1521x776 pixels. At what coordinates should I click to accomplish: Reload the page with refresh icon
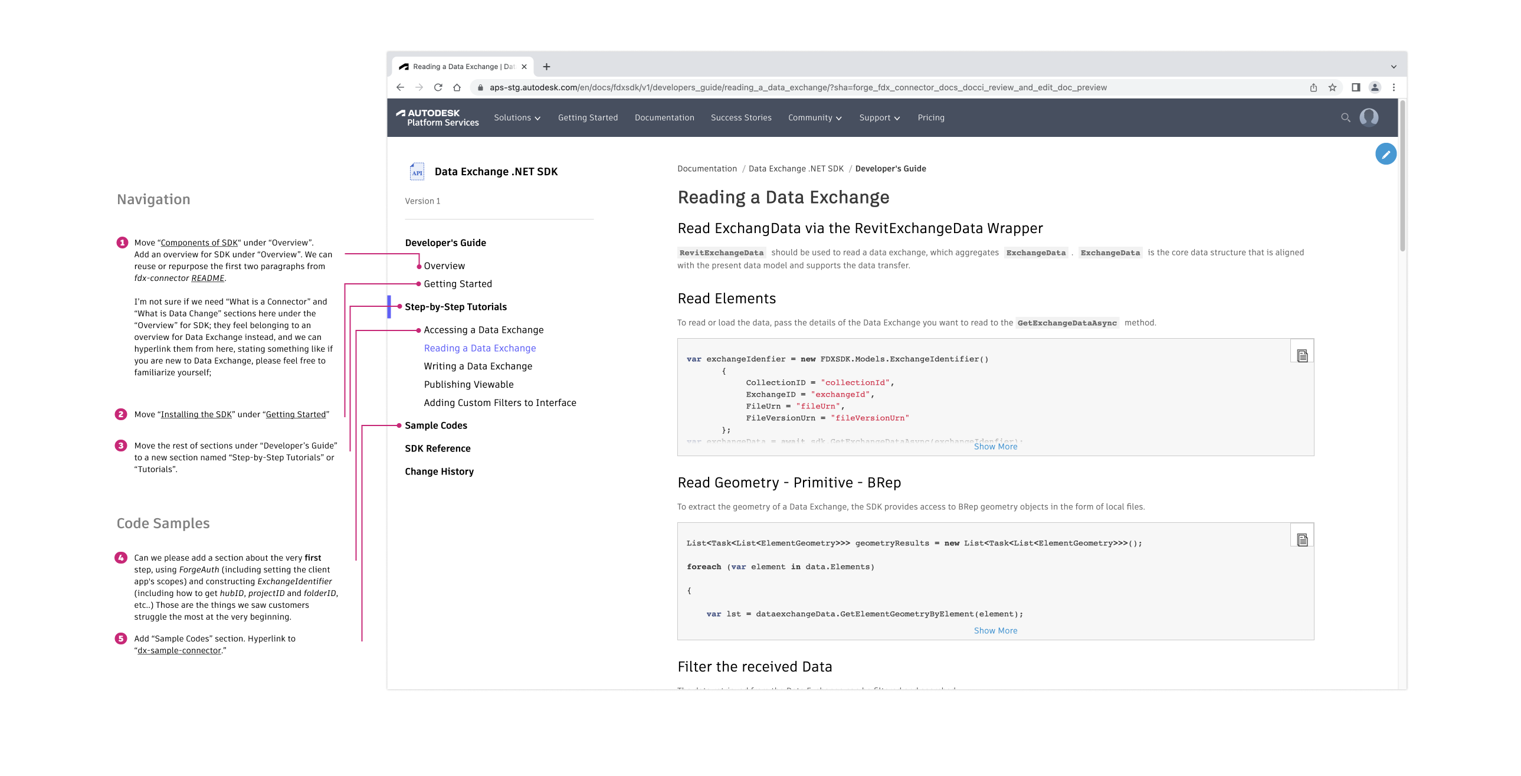(x=438, y=87)
